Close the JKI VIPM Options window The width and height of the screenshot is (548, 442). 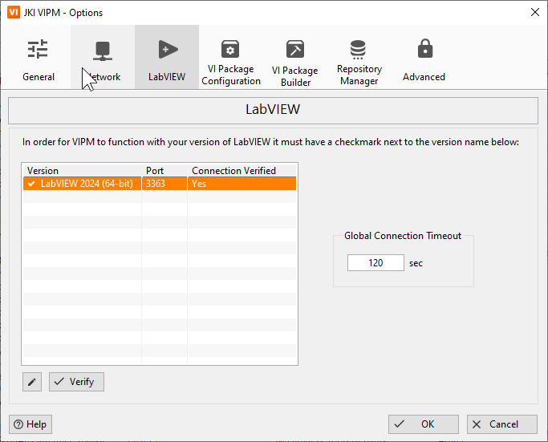coord(534,12)
